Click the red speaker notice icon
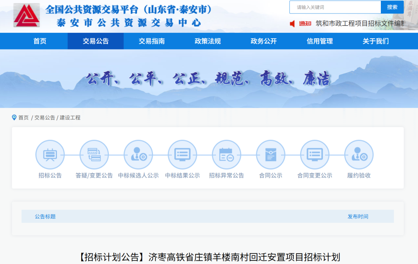 click(292, 24)
